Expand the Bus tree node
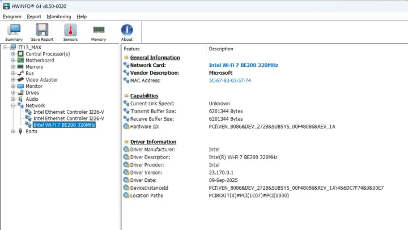Screen dimensions: 408x230 point(13,73)
